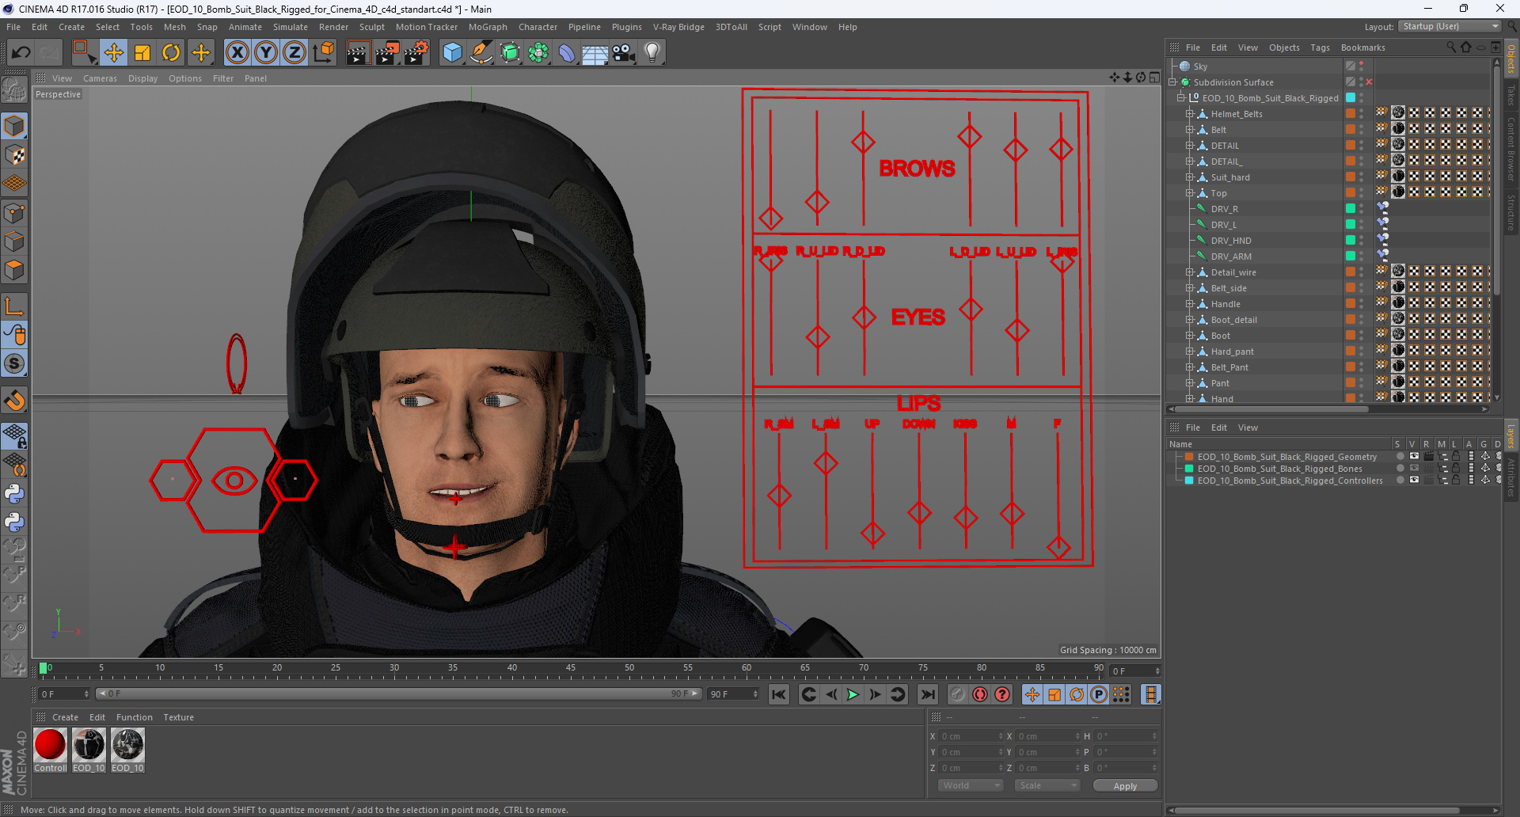Toggle Y axis lock
Viewport: 1520px width, 817px height.
click(x=266, y=53)
